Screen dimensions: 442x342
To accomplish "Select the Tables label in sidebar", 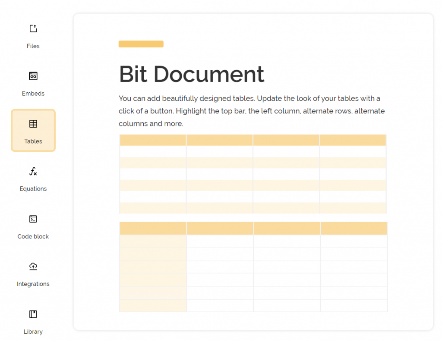I will tap(33, 141).
